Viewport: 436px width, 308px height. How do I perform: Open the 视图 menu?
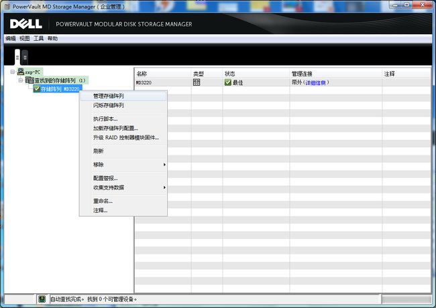tap(24, 39)
